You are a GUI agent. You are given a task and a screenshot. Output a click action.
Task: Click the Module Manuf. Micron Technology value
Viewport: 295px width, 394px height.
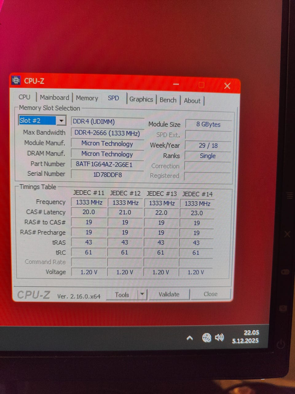coord(108,144)
